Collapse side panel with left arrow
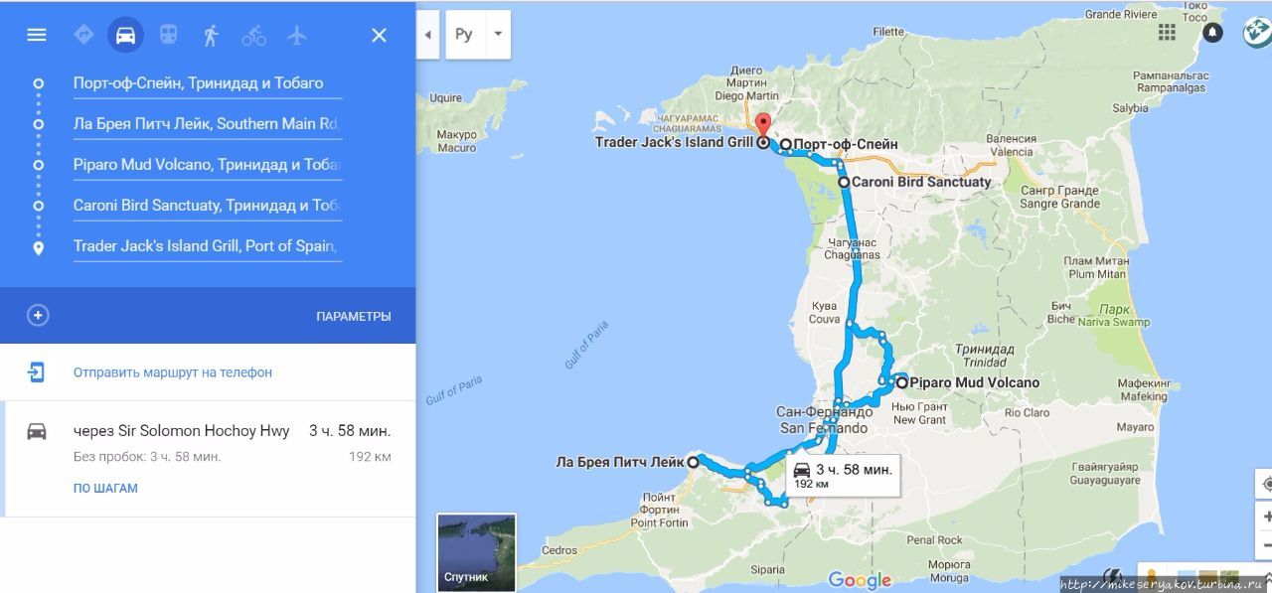The height and width of the screenshot is (593, 1272). point(427,34)
